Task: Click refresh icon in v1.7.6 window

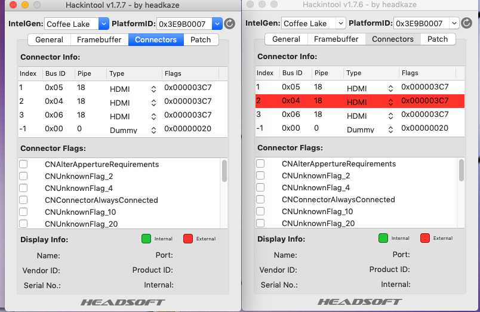Action: (466, 23)
